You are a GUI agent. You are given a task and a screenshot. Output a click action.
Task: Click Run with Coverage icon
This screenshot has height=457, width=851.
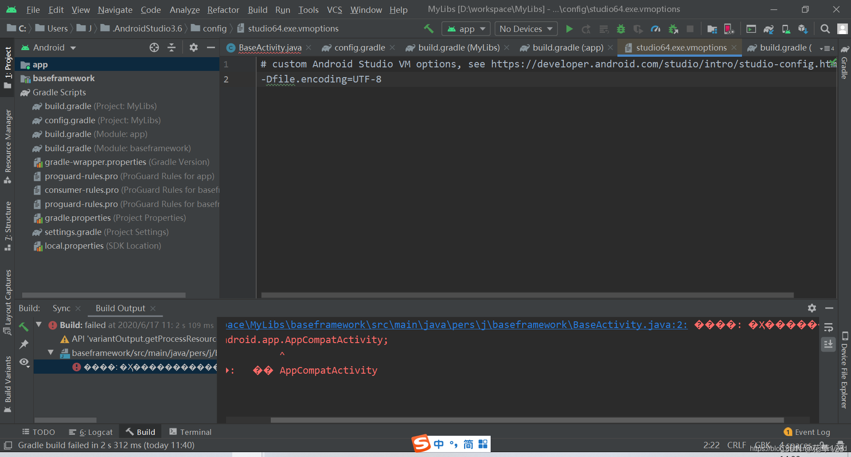(638, 29)
